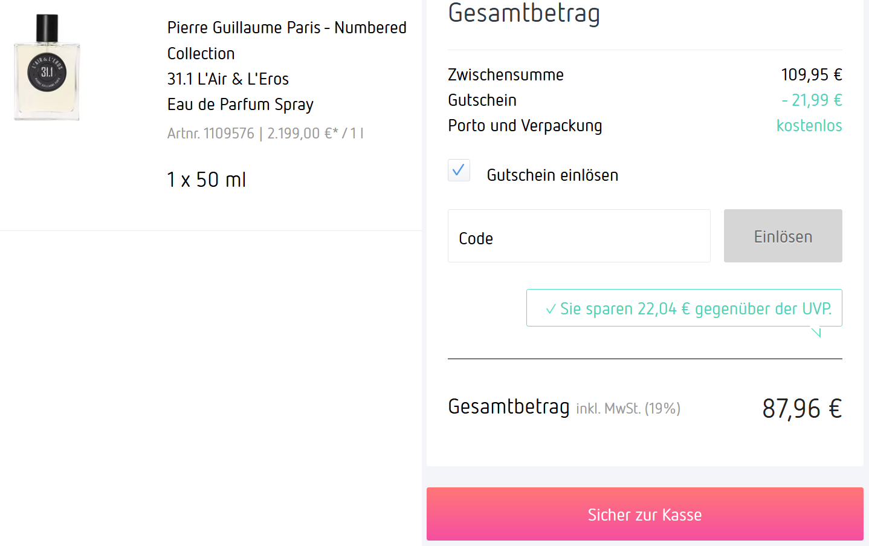Click the 'inkl. MwSt. (19%)' note
The image size is (869, 546).
(x=628, y=409)
